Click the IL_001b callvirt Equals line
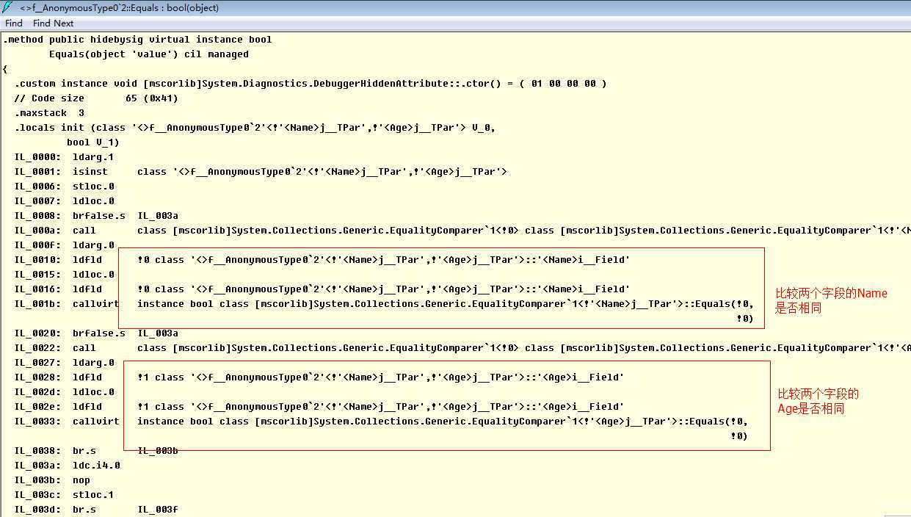This screenshot has width=911, height=517. 384,304
